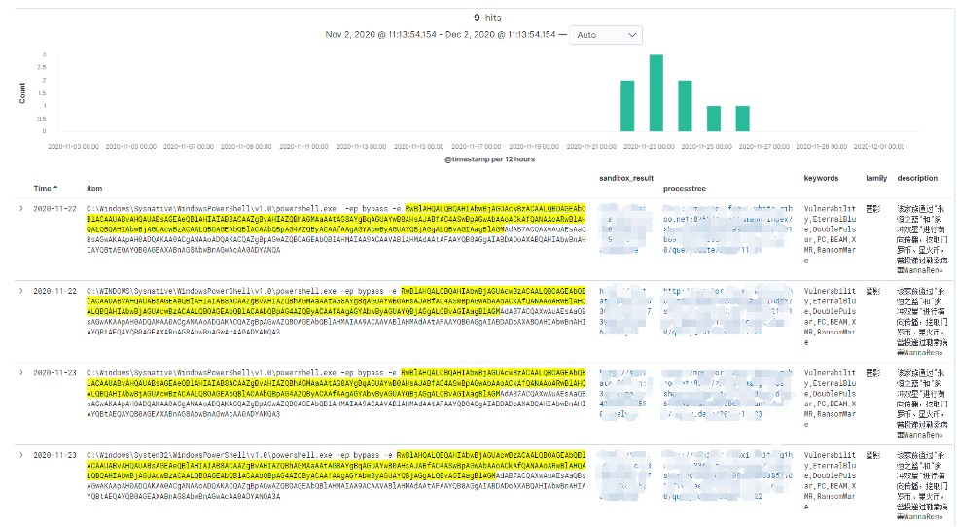Click the family column header
The width and height of the screenshot is (957, 527).
[876, 178]
